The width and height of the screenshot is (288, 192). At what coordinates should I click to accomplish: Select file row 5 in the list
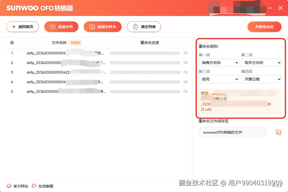pos(96,91)
